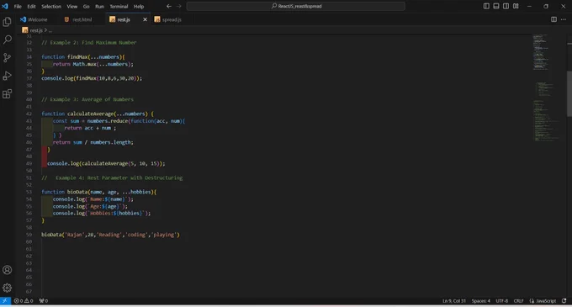Image resolution: width=572 pixels, height=307 pixels.
Task: Click 'return Math.max(...numbers);' line
Action: [x=93, y=64]
